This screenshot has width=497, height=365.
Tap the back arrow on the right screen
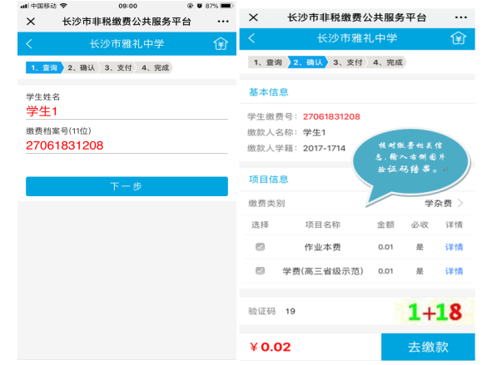[x=251, y=38]
